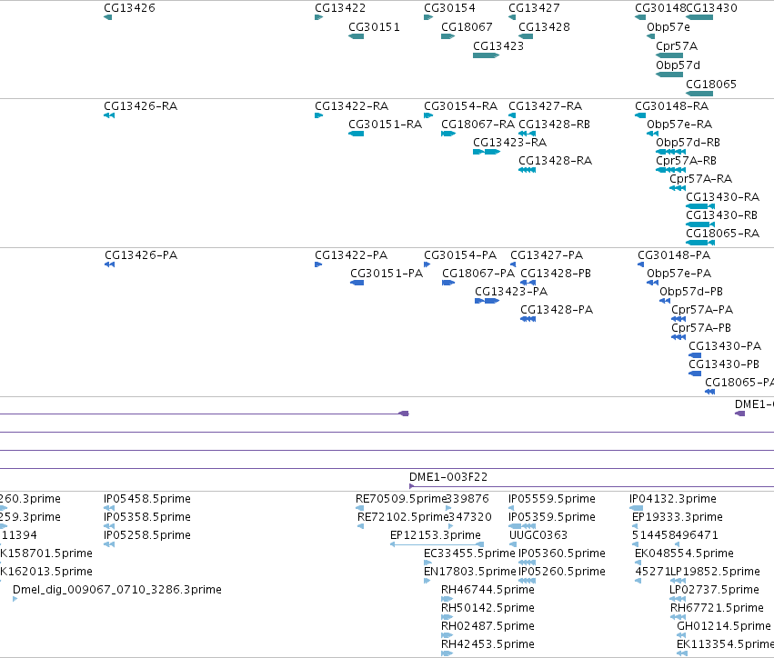Click the wide CG13423 gene arrow glyph
This screenshot has height=658, width=774.
coord(487,55)
